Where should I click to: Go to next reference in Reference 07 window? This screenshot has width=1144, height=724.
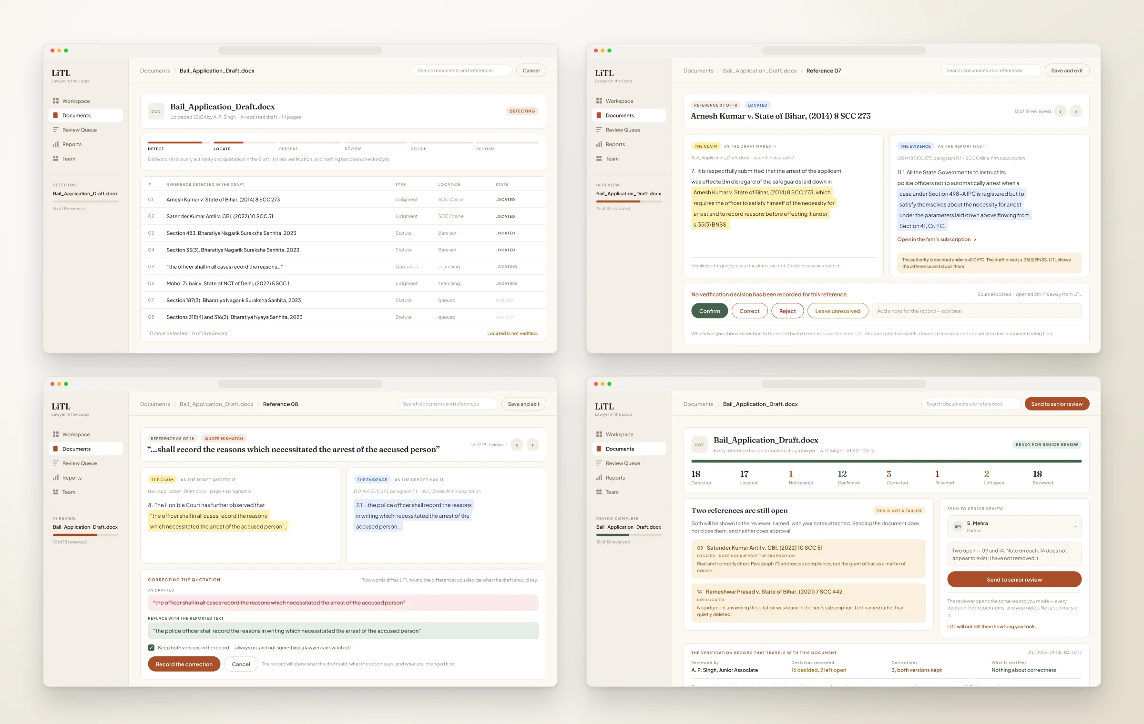pyautogui.click(x=1076, y=111)
